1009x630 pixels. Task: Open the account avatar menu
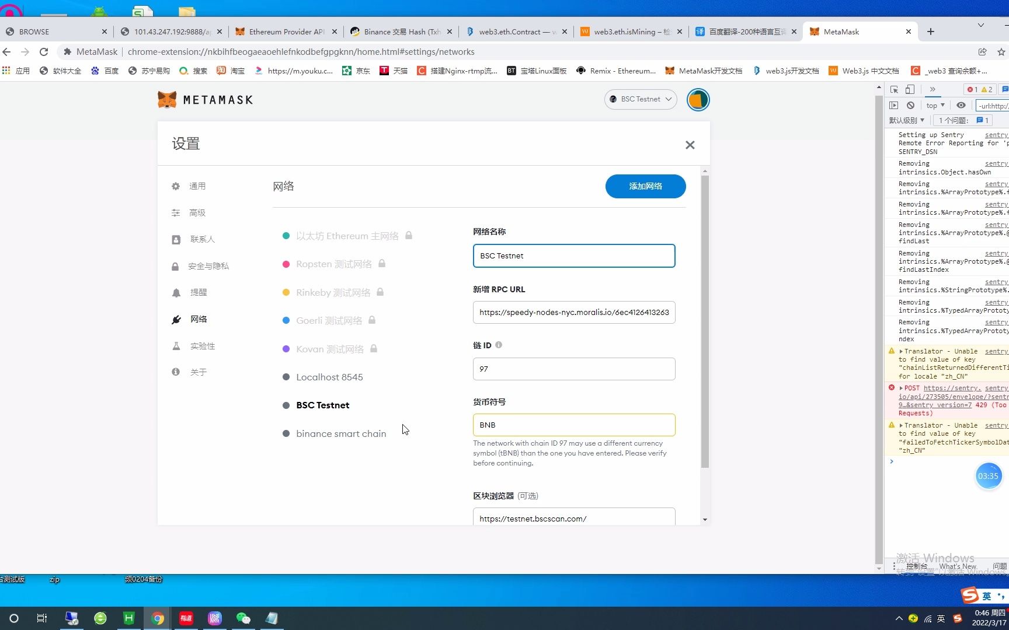698,100
